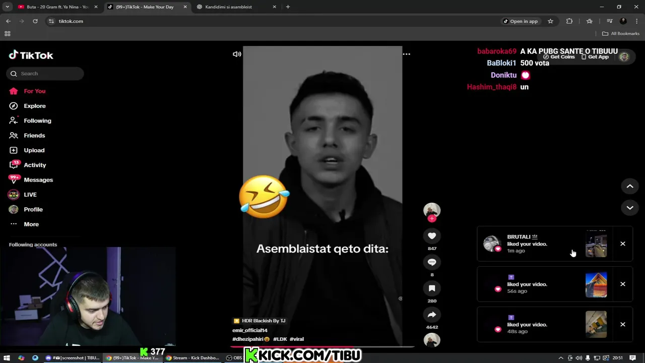Open Stream - Kick Dashboard taskbar window
This screenshot has width=645, height=363.
point(193,358)
